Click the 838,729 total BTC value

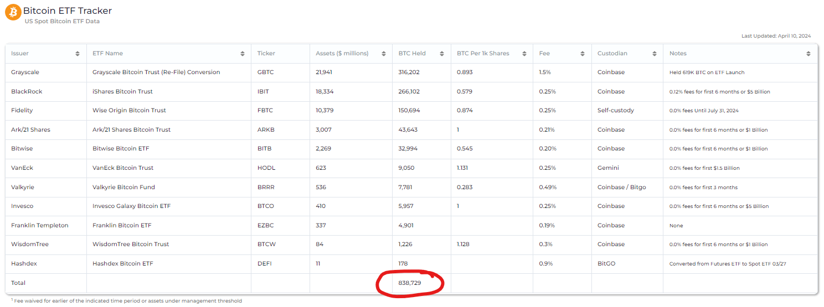point(410,283)
